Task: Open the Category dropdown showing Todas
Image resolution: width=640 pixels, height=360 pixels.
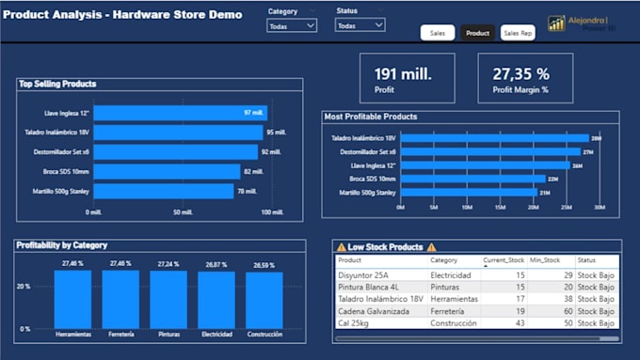Action: pyautogui.click(x=292, y=26)
